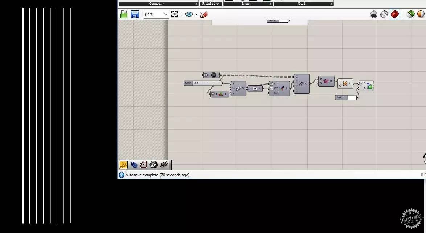Click the blue status bar info icon
Viewport: 426px width, 233px height.
pyautogui.click(x=122, y=175)
